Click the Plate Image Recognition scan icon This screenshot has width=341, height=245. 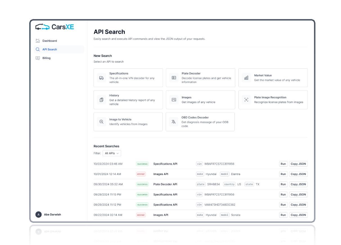(x=246, y=100)
